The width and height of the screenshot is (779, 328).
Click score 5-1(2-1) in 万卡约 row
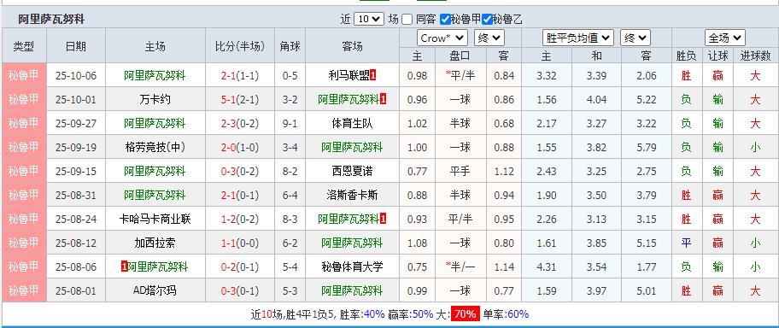[x=240, y=100]
